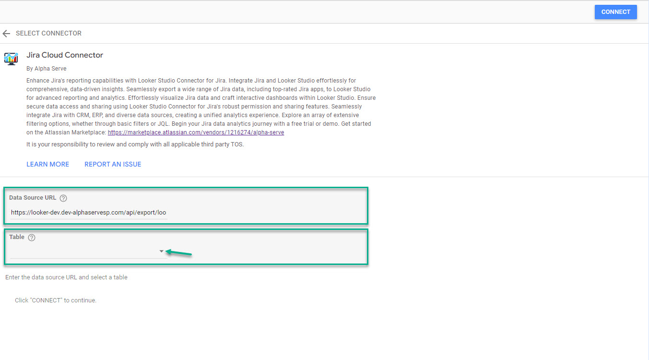The image size is (649, 360).
Task: Click the "By Alpha Serve" author text
Action: tap(47, 69)
